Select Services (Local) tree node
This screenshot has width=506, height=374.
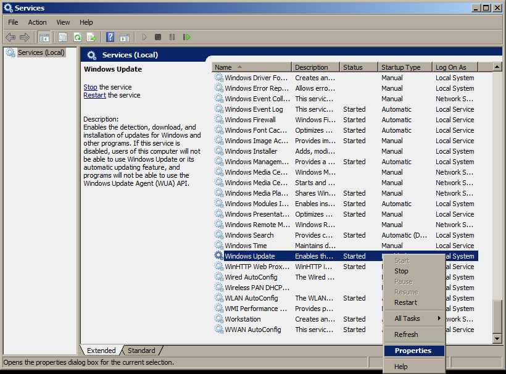pyautogui.click(x=41, y=52)
